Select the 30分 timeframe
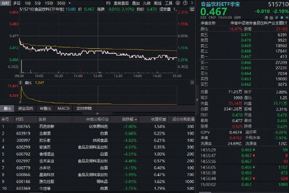 click(x=61, y=3)
